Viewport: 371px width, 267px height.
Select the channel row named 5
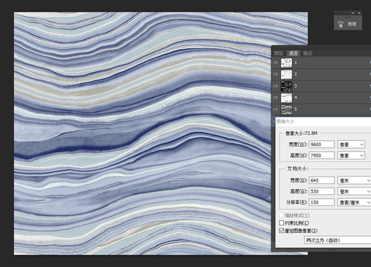tap(321, 109)
